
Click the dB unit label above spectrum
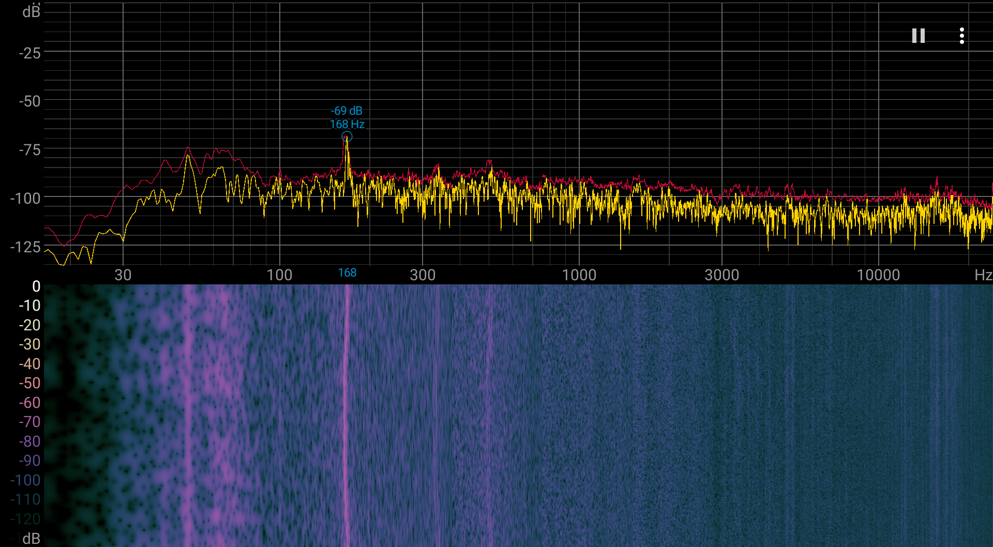pyautogui.click(x=31, y=11)
